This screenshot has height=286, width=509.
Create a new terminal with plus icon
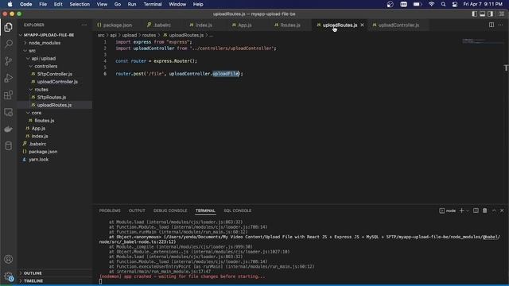click(461, 211)
